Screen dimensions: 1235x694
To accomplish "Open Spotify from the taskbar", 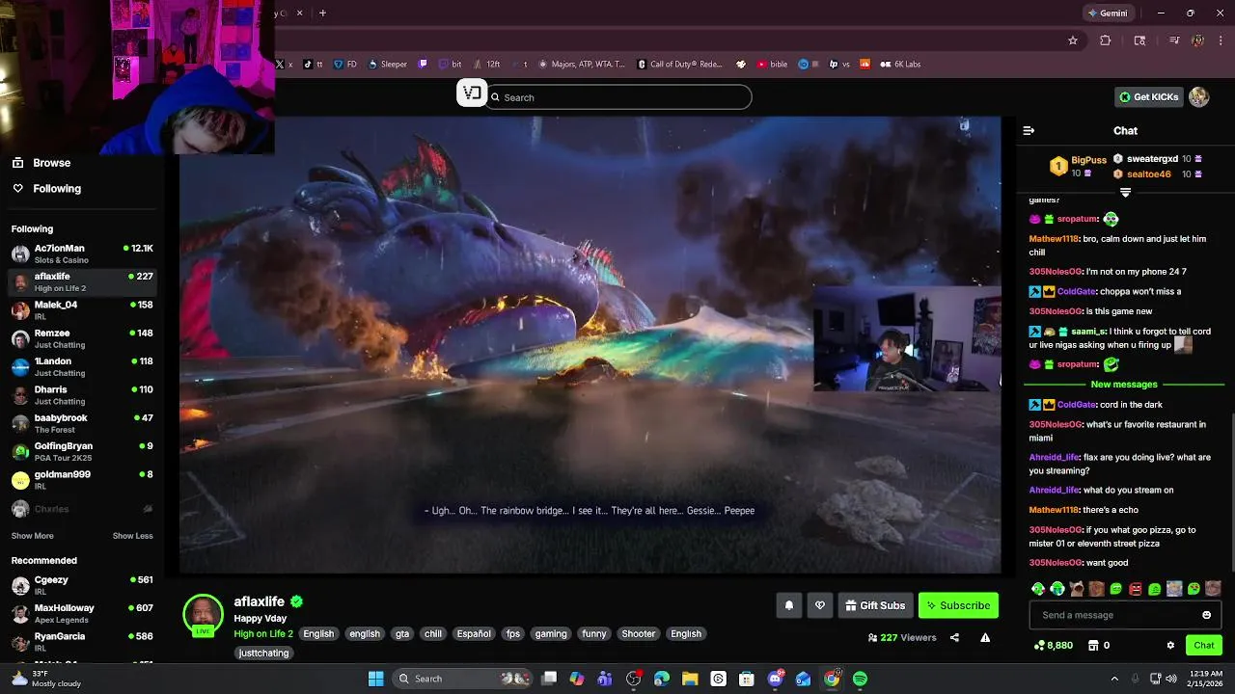I will 860,679.
